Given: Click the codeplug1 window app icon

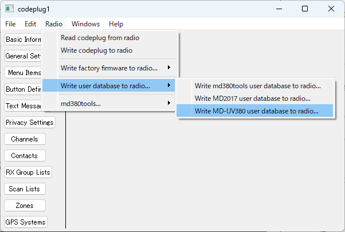Looking at the screenshot, I should 10,9.
